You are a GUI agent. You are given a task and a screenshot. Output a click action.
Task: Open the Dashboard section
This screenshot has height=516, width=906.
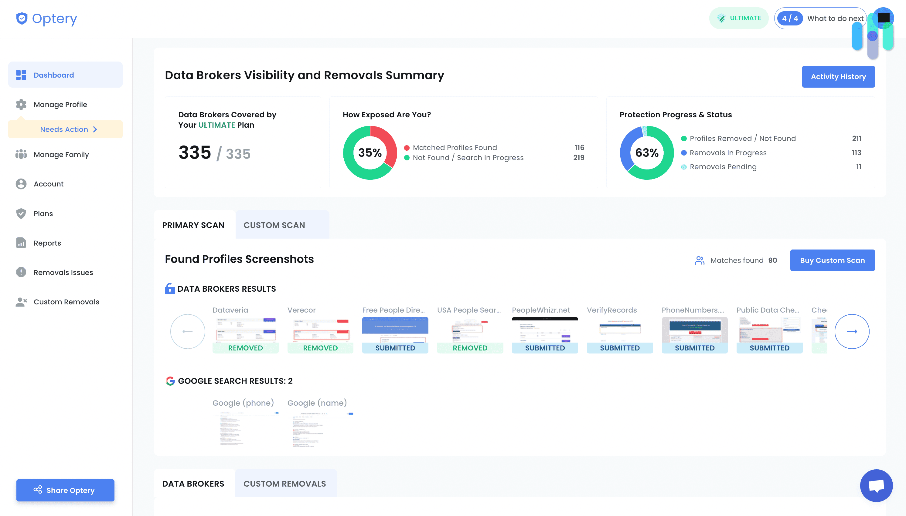[x=53, y=75]
